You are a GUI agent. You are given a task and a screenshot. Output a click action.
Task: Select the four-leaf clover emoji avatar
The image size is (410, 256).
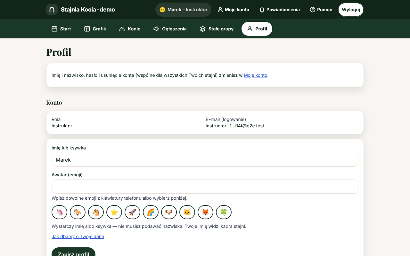tap(224, 212)
